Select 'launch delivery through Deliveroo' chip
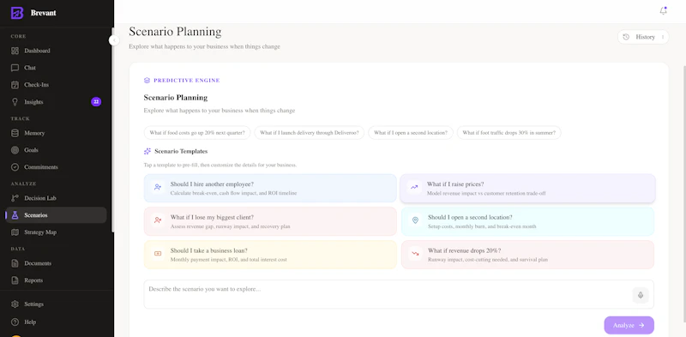Screen dimensions: 686x337 click(309, 133)
